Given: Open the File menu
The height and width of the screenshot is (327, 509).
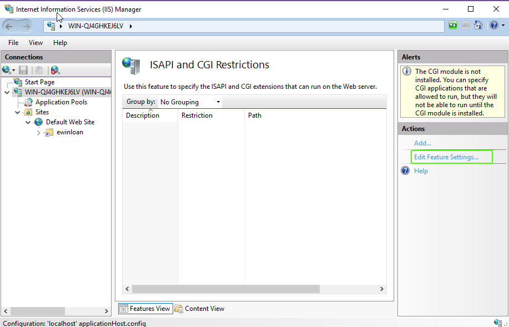Looking at the screenshot, I should point(13,43).
